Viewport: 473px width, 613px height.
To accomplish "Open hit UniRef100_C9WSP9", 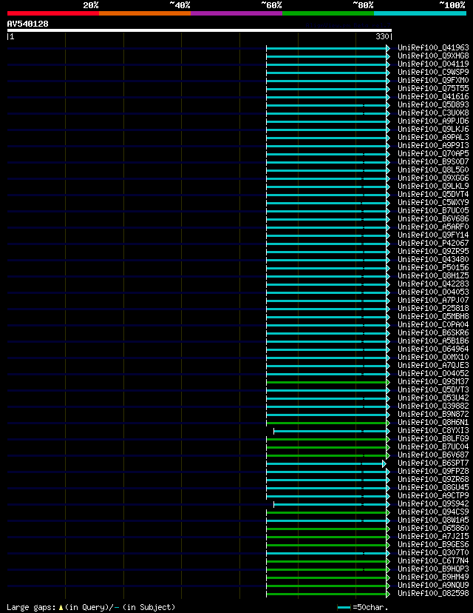I will click(x=433, y=73).
